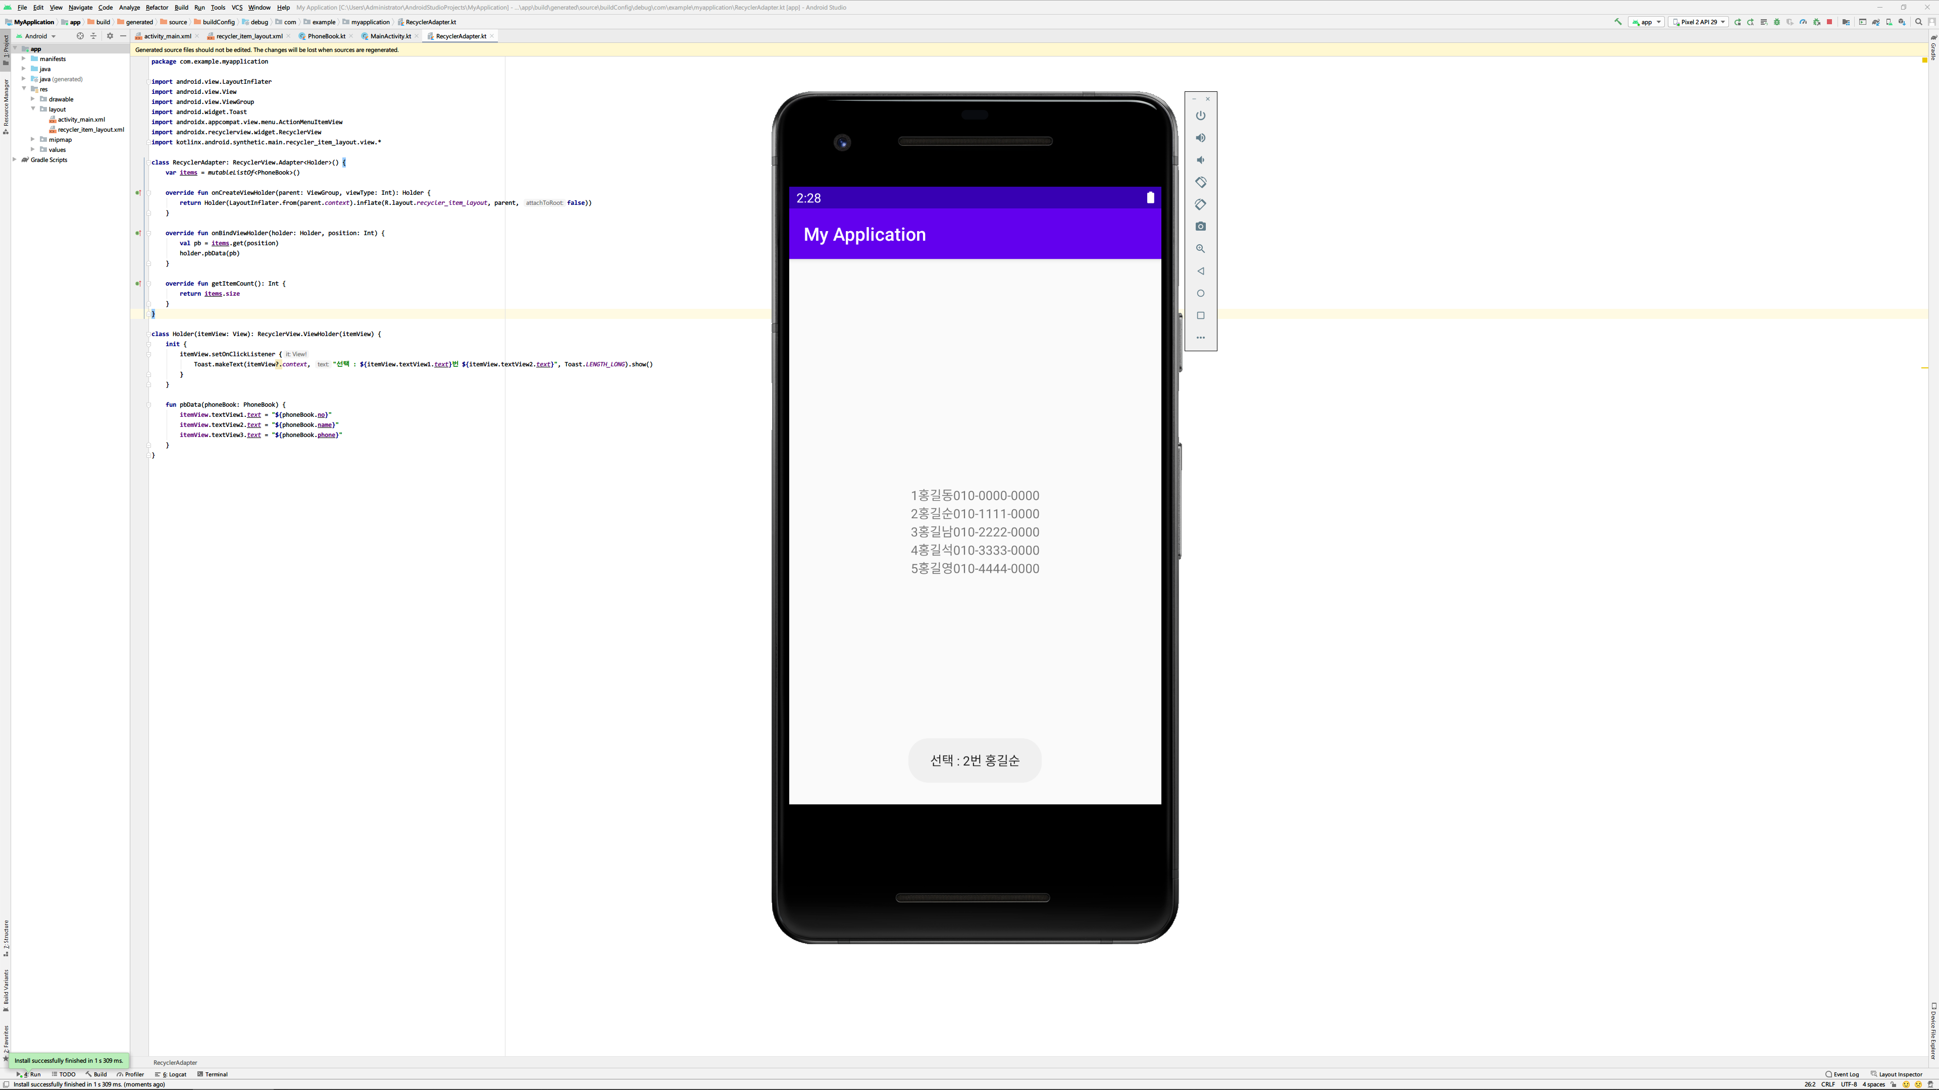Select the 3홍길남 list item in emulator
Viewport: 1939px width, 1090px height.
[975, 532]
